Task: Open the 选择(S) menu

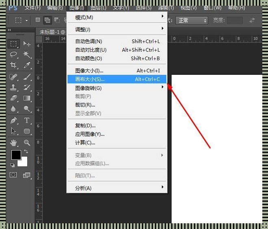Action: (x=144, y=8)
